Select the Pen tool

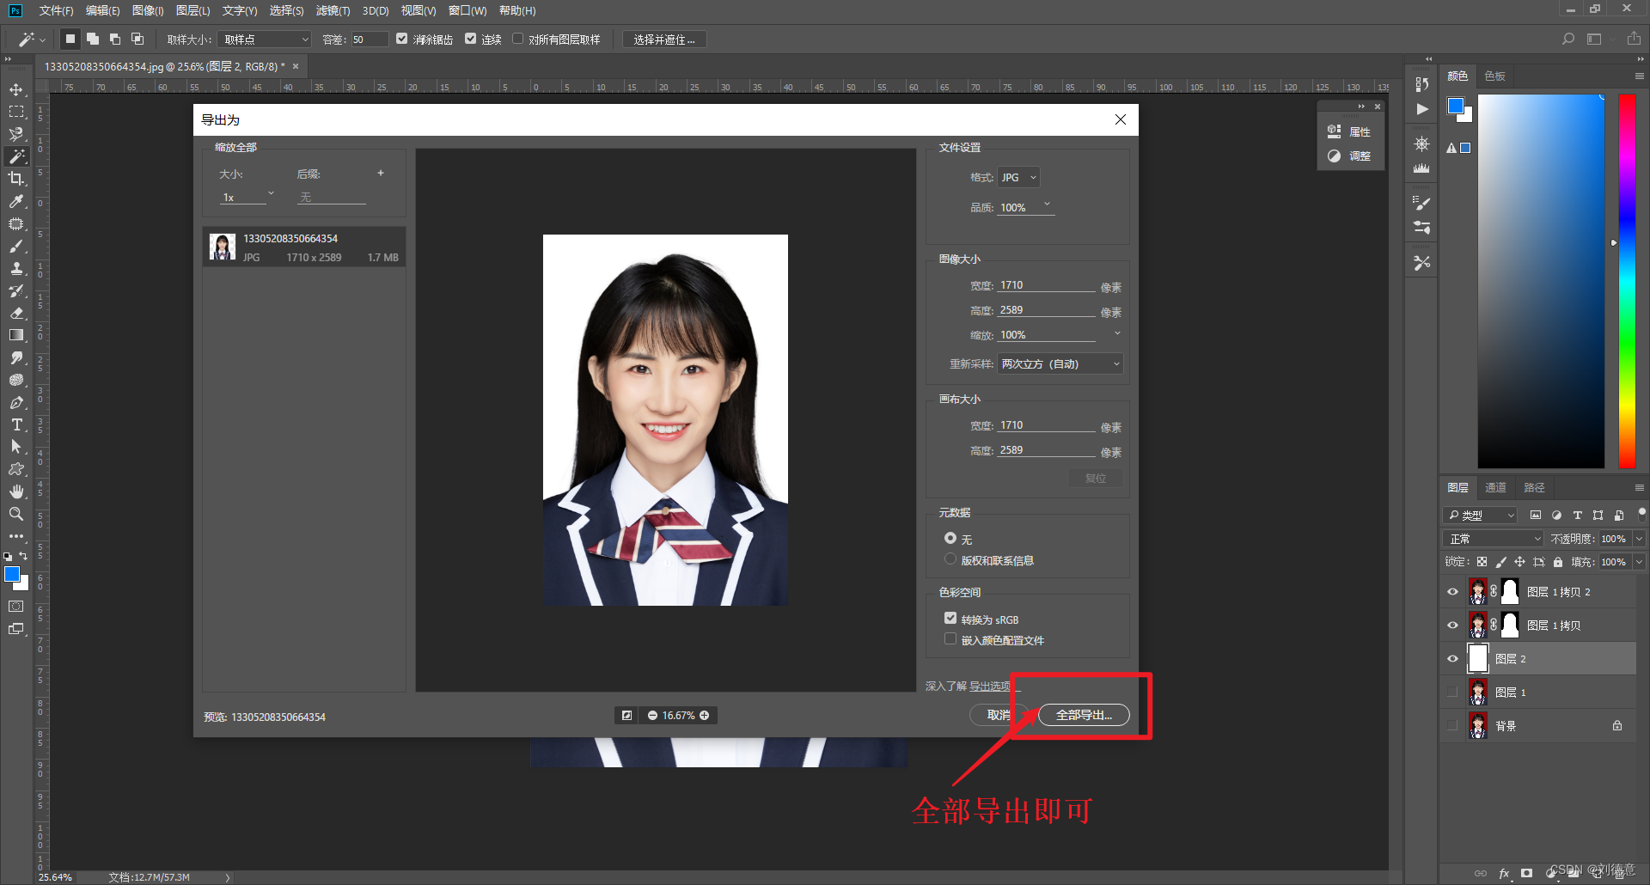(x=16, y=402)
